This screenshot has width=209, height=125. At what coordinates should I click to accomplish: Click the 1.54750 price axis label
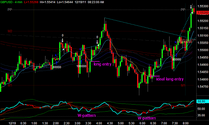tap(203, 87)
